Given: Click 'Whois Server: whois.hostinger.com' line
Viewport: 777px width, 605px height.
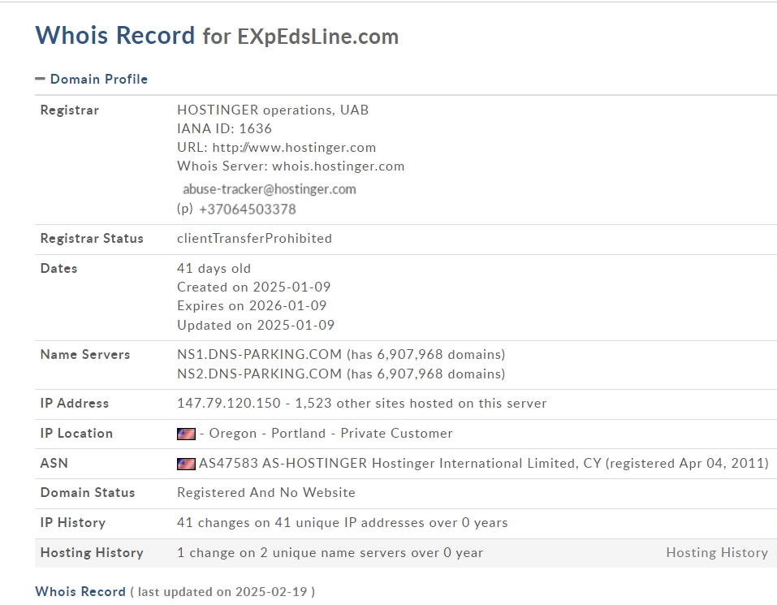Looking at the screenshot, I should pos(291,166).
